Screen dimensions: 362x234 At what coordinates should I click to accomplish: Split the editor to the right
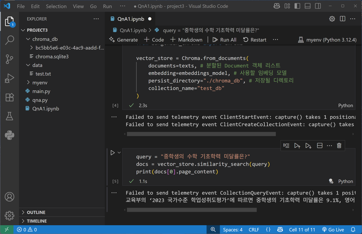point(342,19)
